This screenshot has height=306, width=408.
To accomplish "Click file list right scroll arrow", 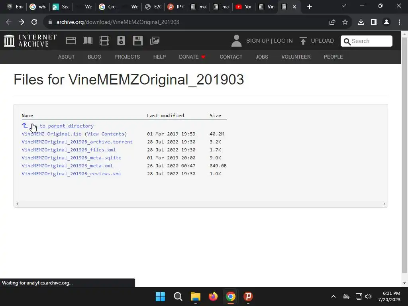I will (384, 204).
